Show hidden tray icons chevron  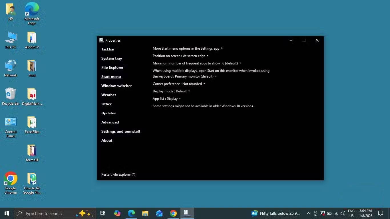pos(309,213)
